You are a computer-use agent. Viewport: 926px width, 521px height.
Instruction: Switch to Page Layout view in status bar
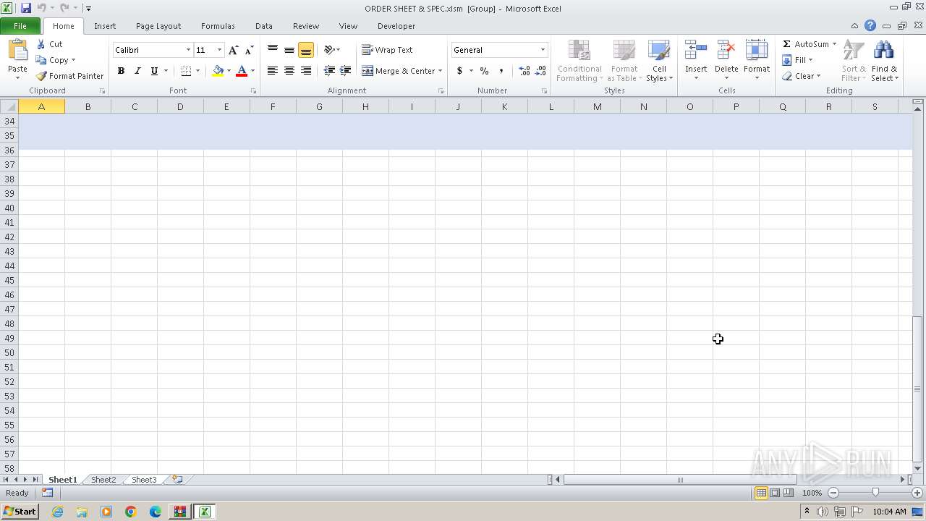coord(775,493)
